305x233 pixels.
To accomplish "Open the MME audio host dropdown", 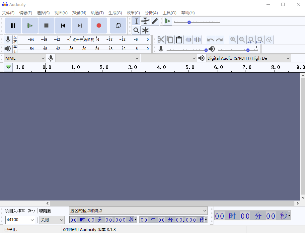I will (x=25, y=58).
